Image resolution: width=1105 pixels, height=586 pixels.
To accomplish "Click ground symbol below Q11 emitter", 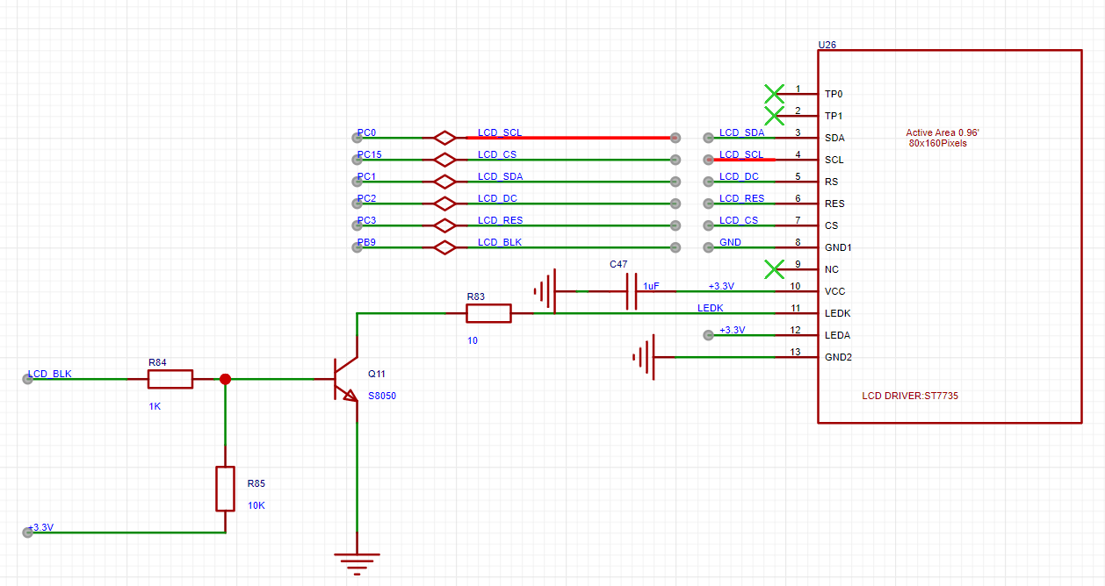I will point(357,563).
